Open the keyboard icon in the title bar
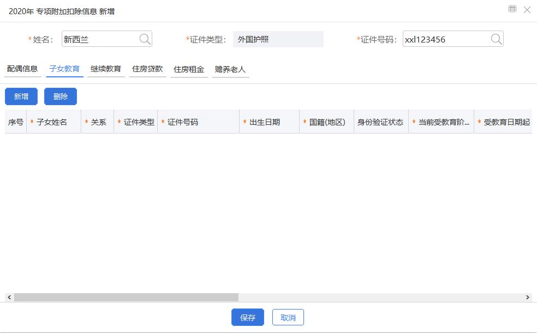This screenshot has width=537, height=333. coord(512,9)
